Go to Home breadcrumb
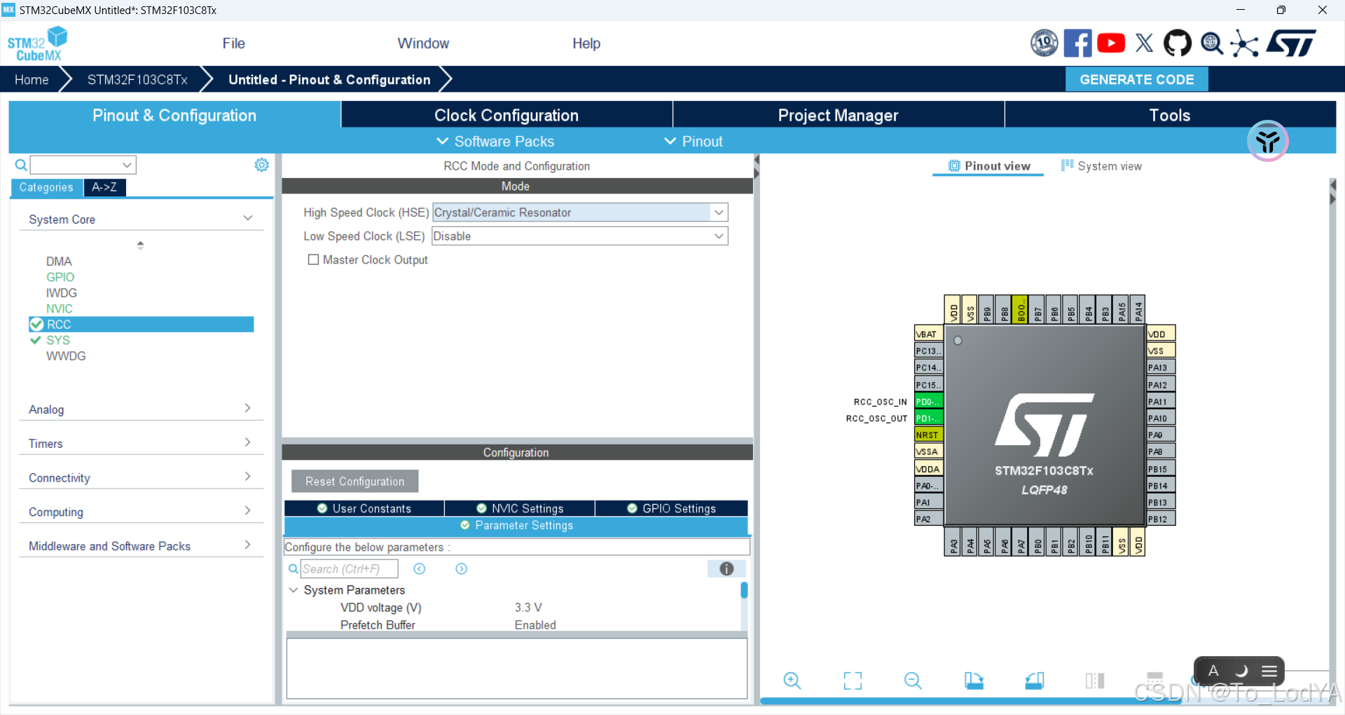The image size is (1345, 715). [32, 79]
